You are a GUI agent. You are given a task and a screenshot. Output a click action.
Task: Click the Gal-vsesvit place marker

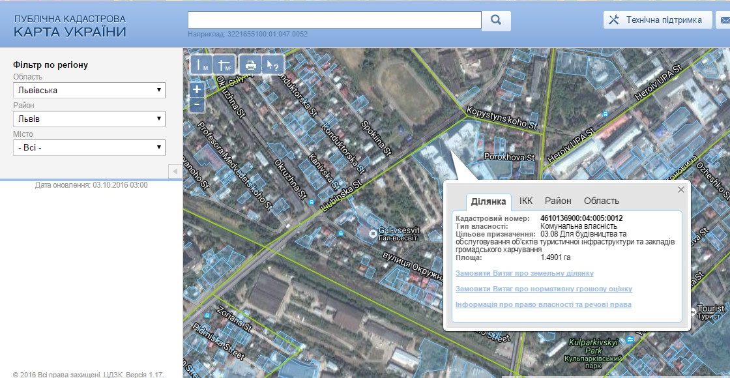point(372,233)
